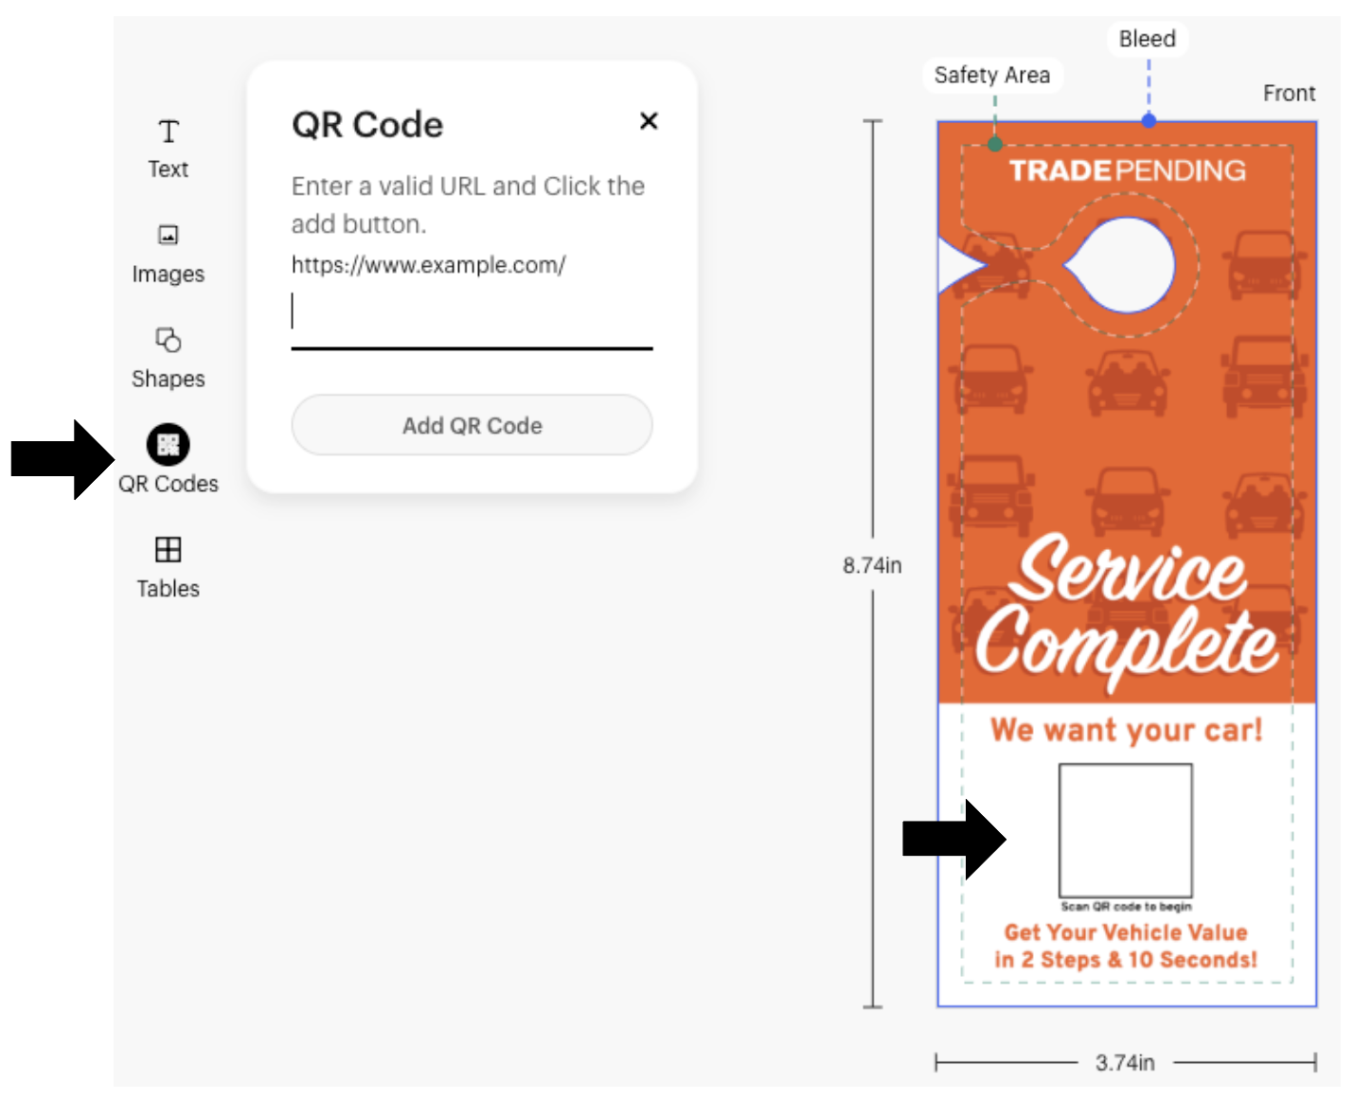
Task: Select the empty QR code placeholder on the design
Action: 1126,831
